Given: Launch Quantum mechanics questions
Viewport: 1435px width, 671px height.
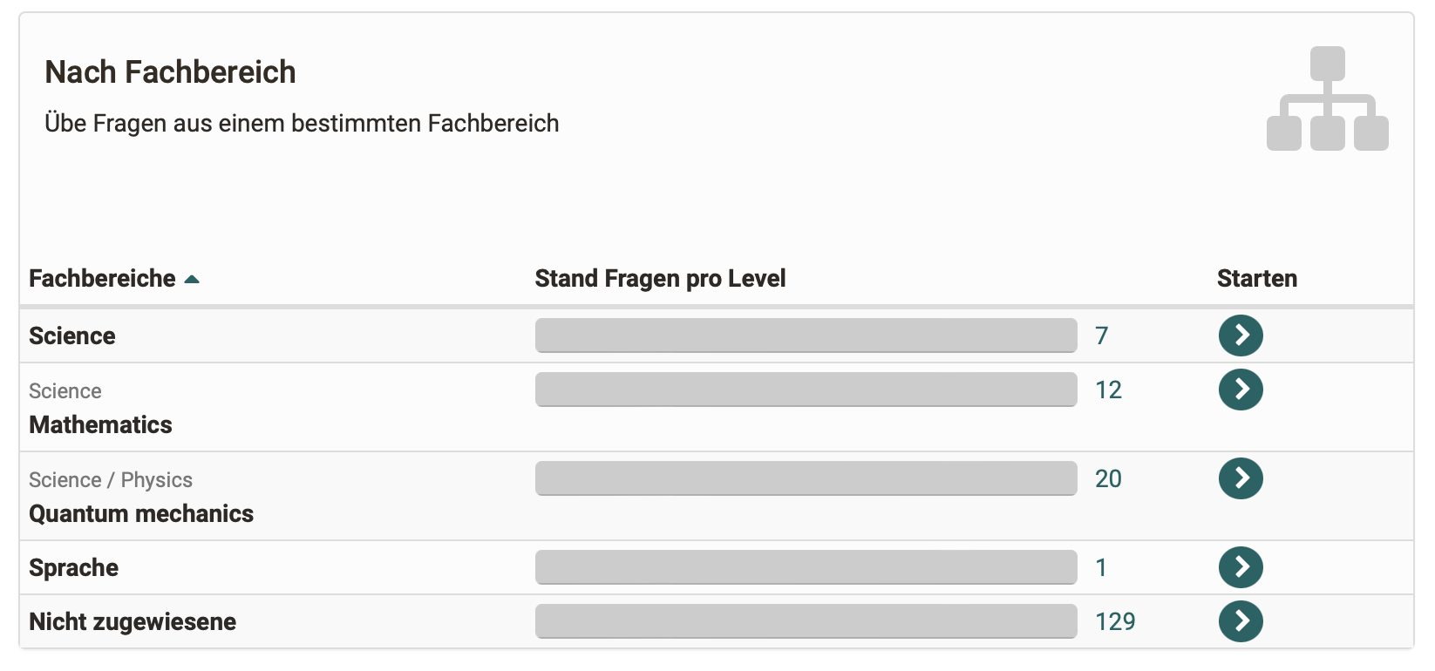Looking at the screenshot, I should (1240, 478).
